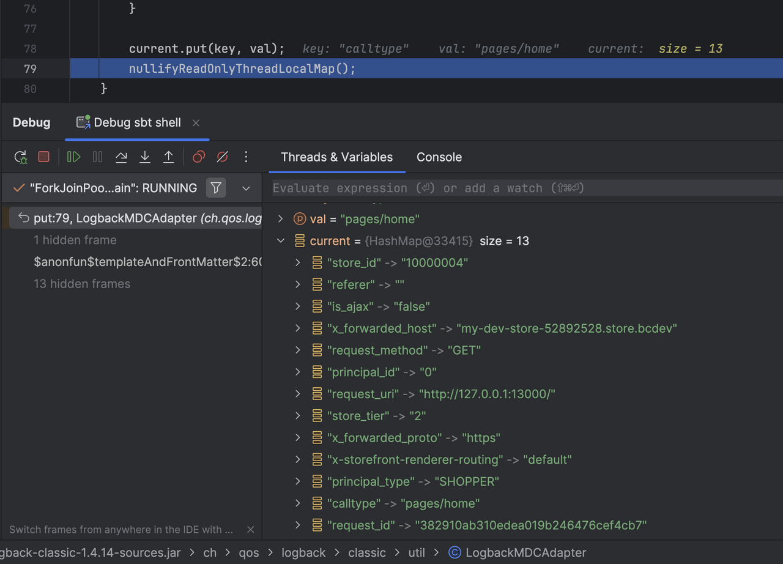Screen dimensions: 783x564
Task: Expand the "x-storefront-renderer-routing" entry
Action: click(298, 459)
